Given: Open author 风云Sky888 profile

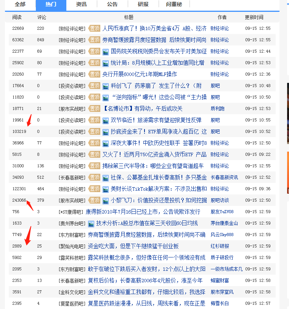Looking at the screenshot, I should click(222, 235).
